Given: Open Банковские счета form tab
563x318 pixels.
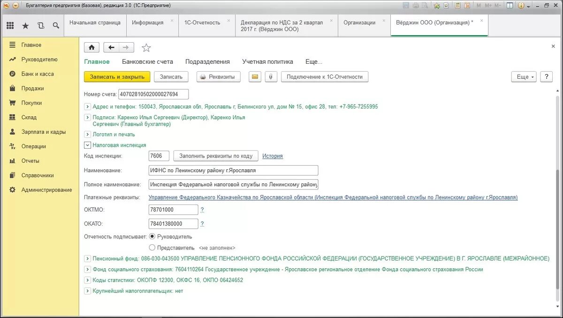Looking at the screenshot, I should point(147,61).
